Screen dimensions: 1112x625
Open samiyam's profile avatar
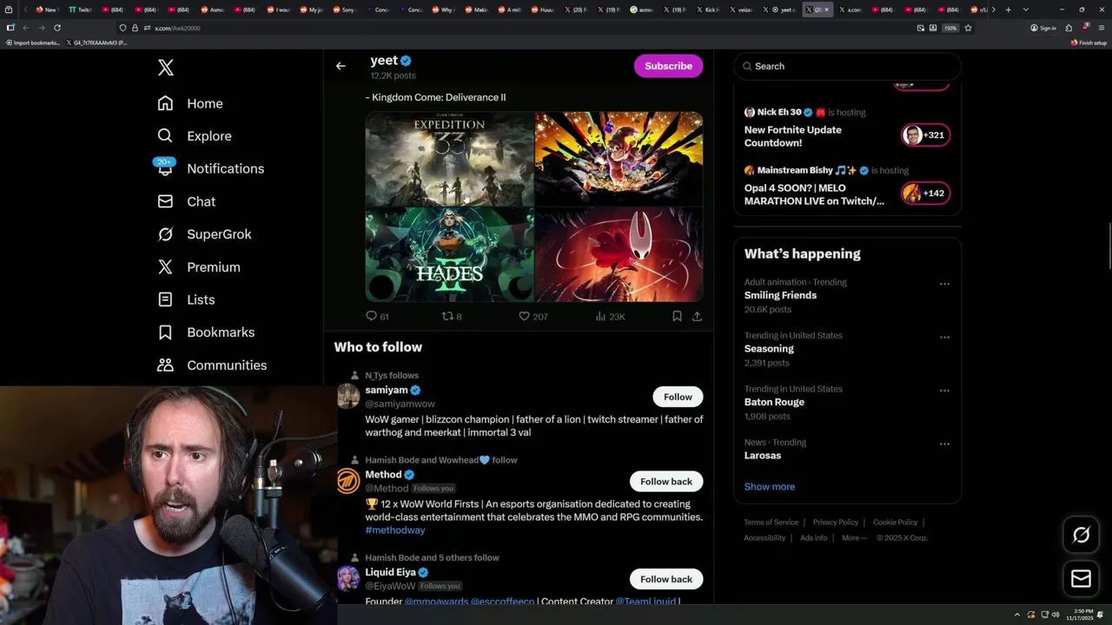pyautogui.click(x=348, y=396)
